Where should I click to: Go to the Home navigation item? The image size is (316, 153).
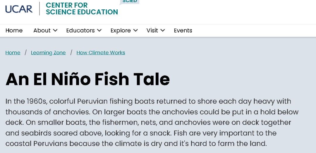point(14,30)
